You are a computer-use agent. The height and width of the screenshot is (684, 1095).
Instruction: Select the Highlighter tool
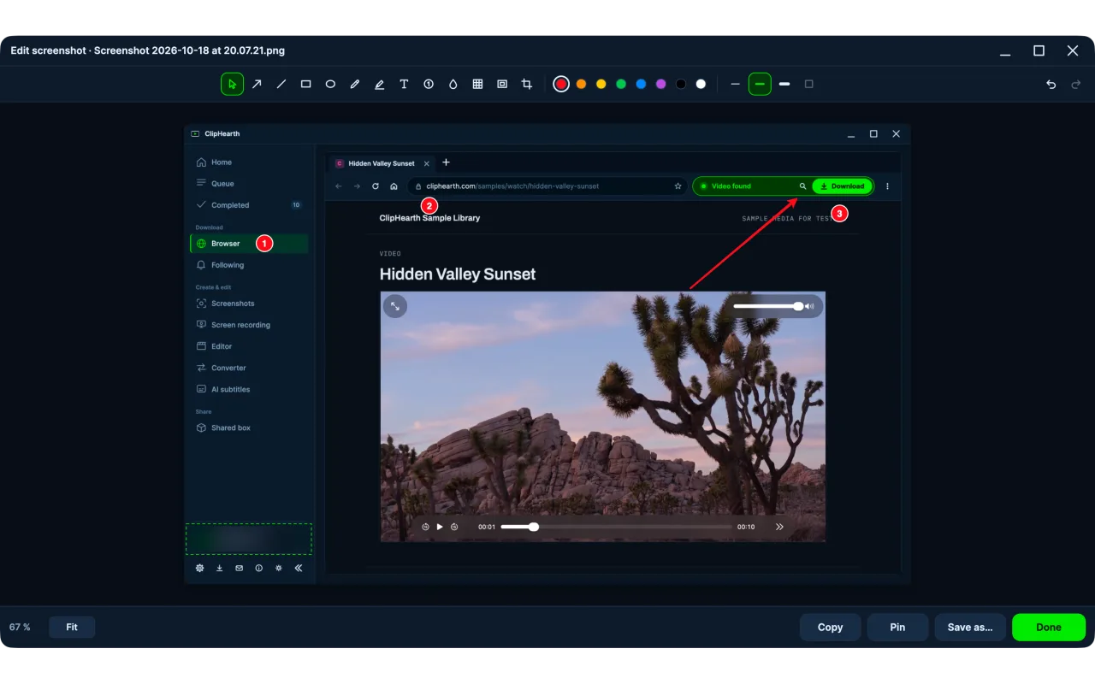(379, 84)
